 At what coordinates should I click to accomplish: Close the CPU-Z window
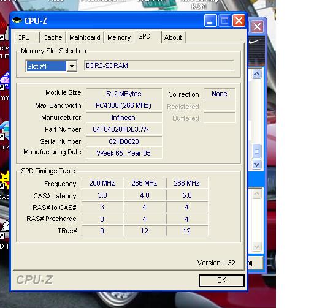click(x=239, y=21)
